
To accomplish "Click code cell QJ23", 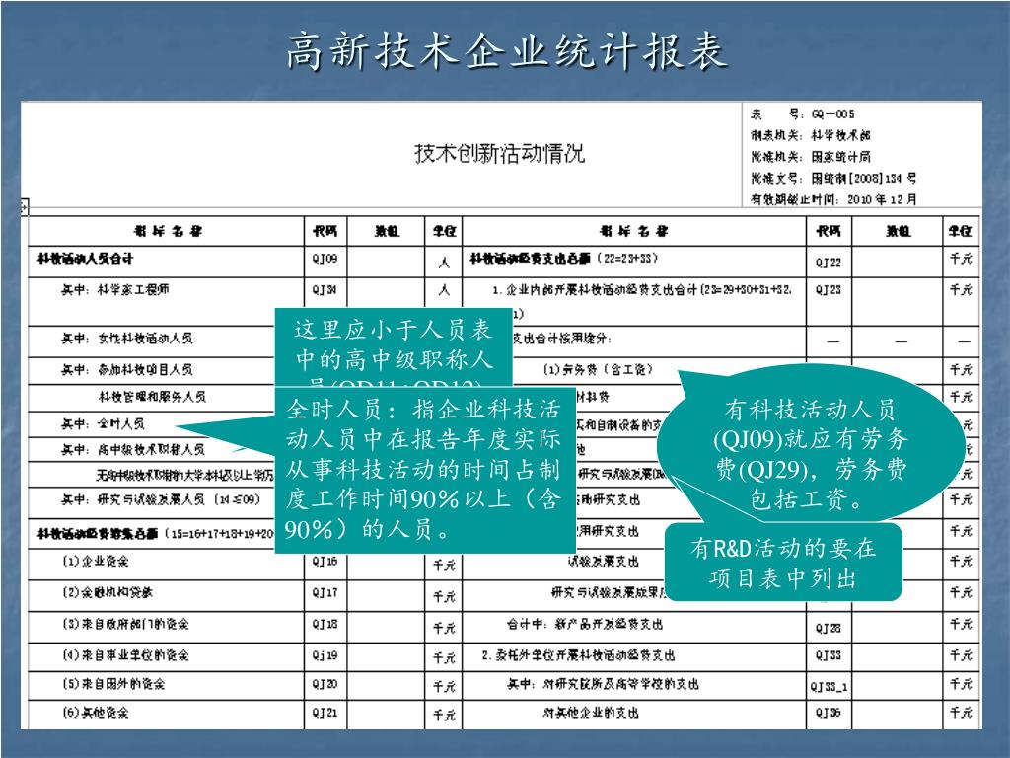I will point(829,290).
